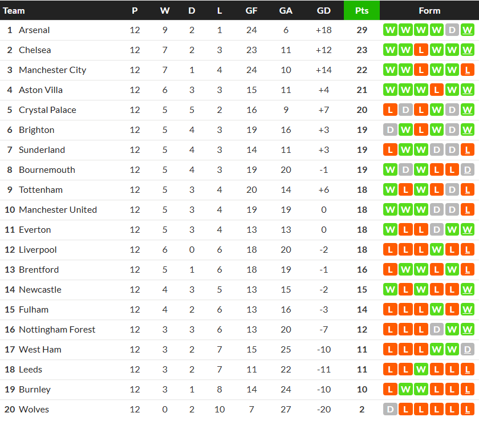
Task: Click Arsenal's only draw badge in Form
Action: (452, 30)
